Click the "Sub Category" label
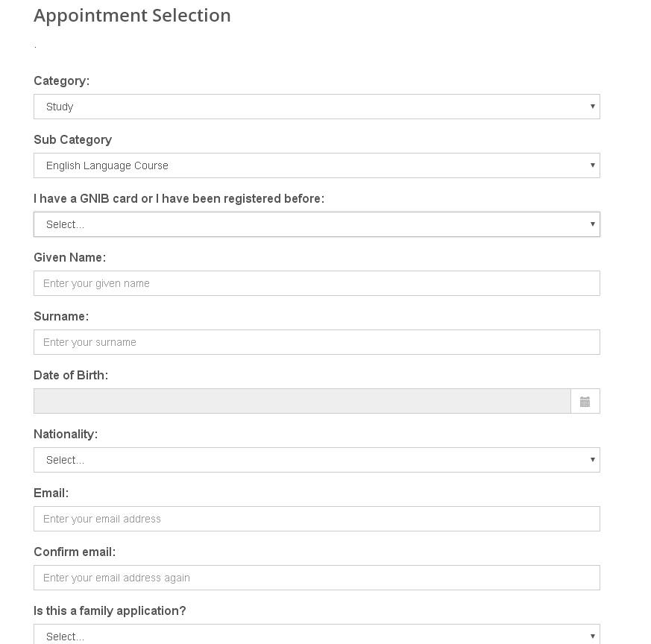 72,139
